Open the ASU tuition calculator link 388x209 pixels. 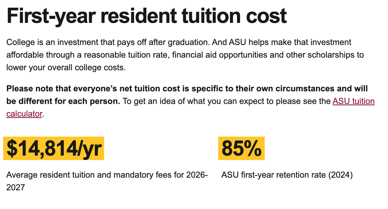coord(353,101)
